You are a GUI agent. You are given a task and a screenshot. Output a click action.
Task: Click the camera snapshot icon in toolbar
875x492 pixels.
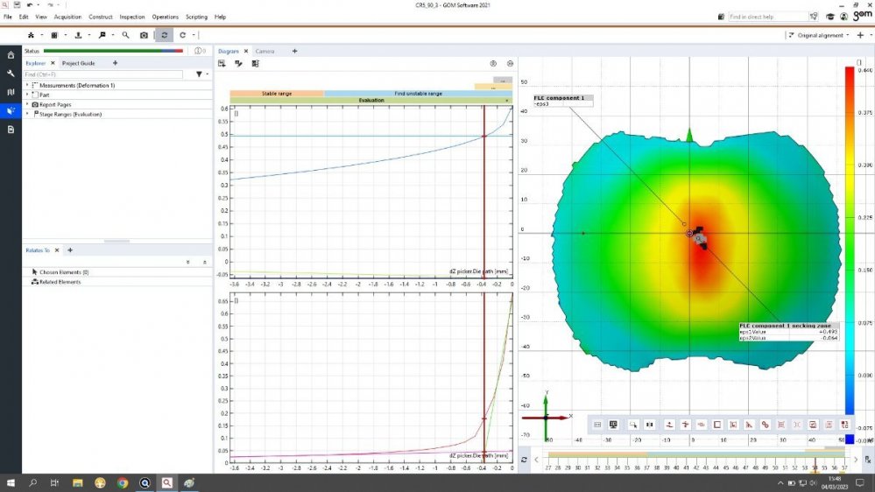tap(145, 35)
